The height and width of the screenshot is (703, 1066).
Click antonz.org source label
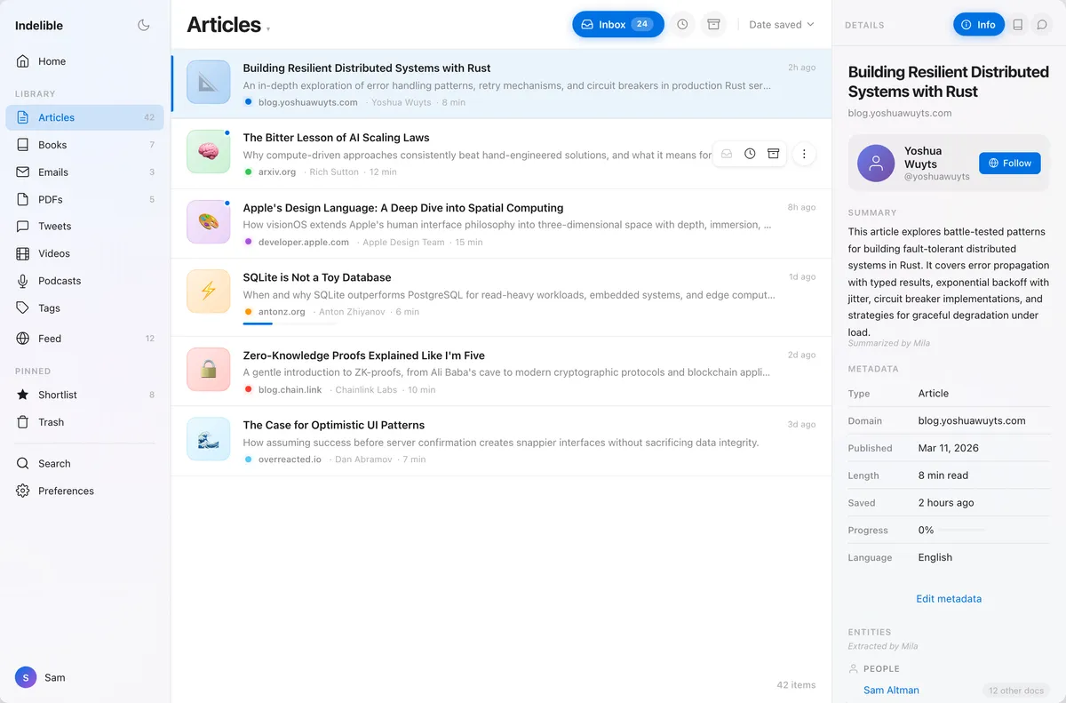(x=282, y=312)
